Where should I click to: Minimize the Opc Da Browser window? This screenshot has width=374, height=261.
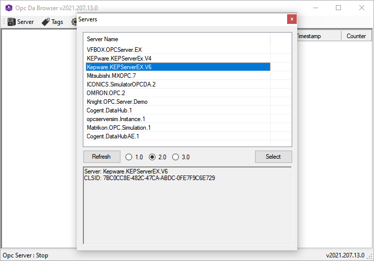(x=316, y=8)
